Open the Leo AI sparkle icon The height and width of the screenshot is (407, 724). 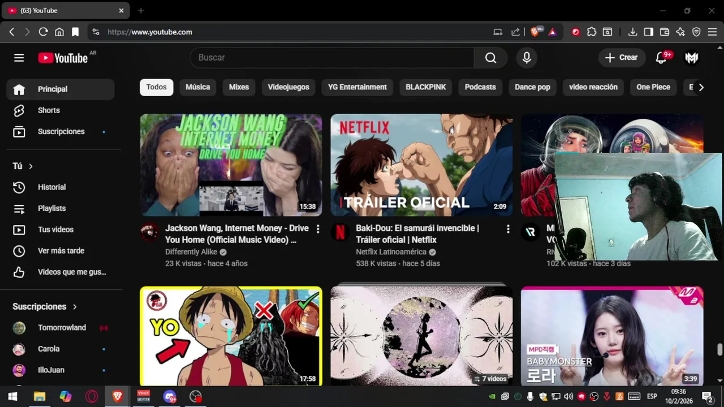tap(680, 32)
